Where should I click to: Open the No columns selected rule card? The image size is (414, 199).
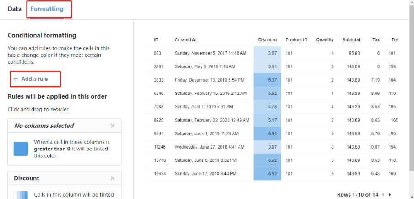coord(44,126)
